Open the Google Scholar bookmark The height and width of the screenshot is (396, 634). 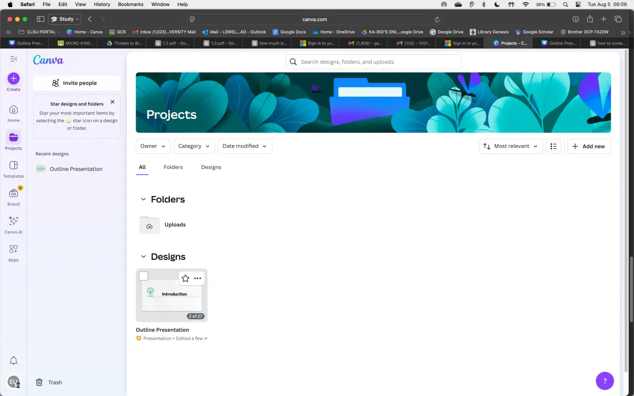pyautogui.click(x=534, y=32)
